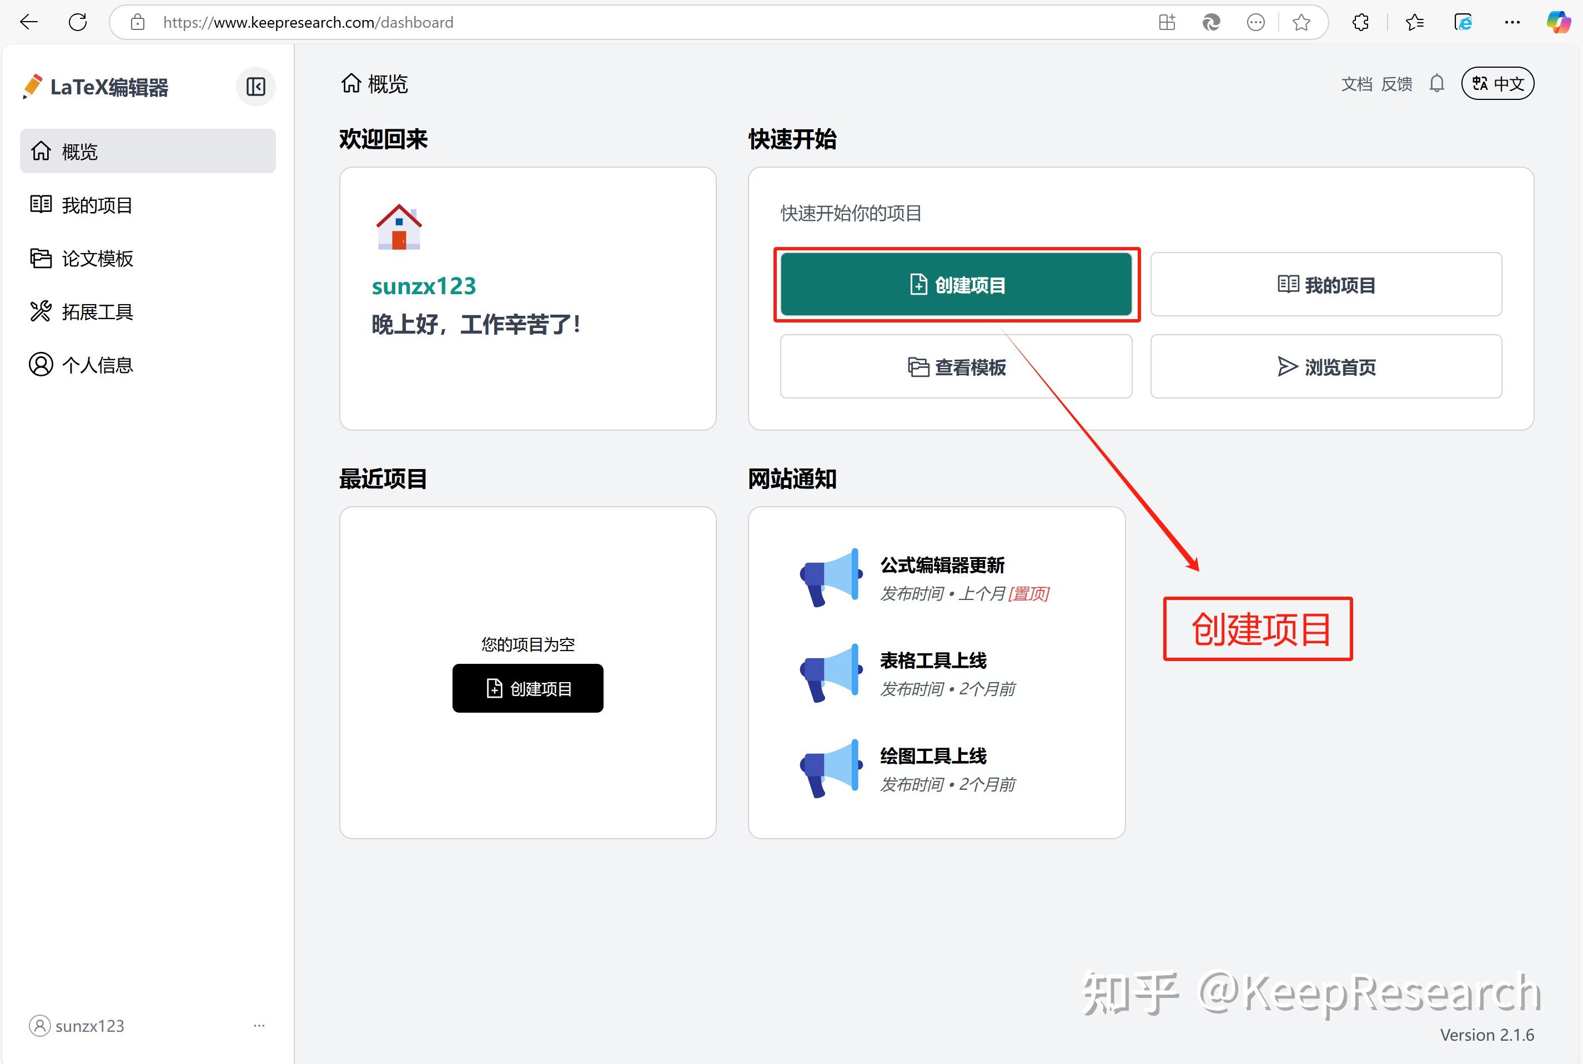Click the black 创建项目 button in recent projects

pyautogui.click(x=527, y=689)
